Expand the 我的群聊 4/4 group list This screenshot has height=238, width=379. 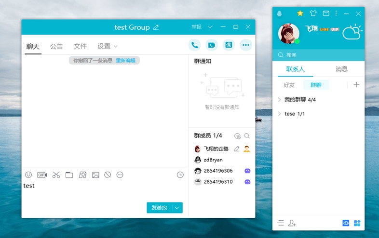tap(280, 100)
